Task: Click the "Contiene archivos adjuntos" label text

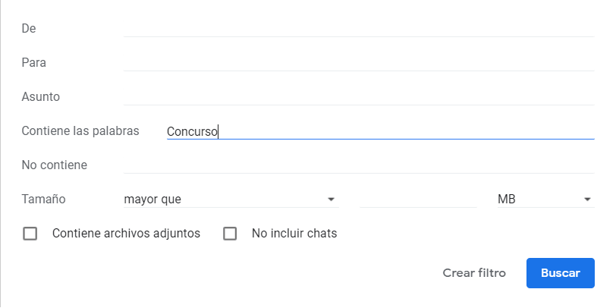Action: (x=126, y=234)
